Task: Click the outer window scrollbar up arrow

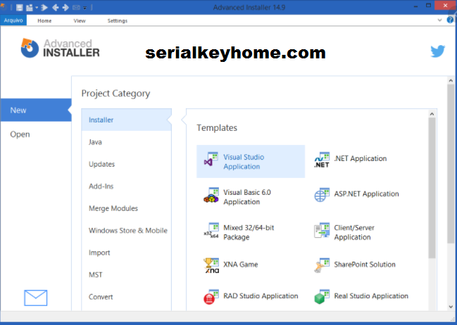Action: tap(451, 80)
